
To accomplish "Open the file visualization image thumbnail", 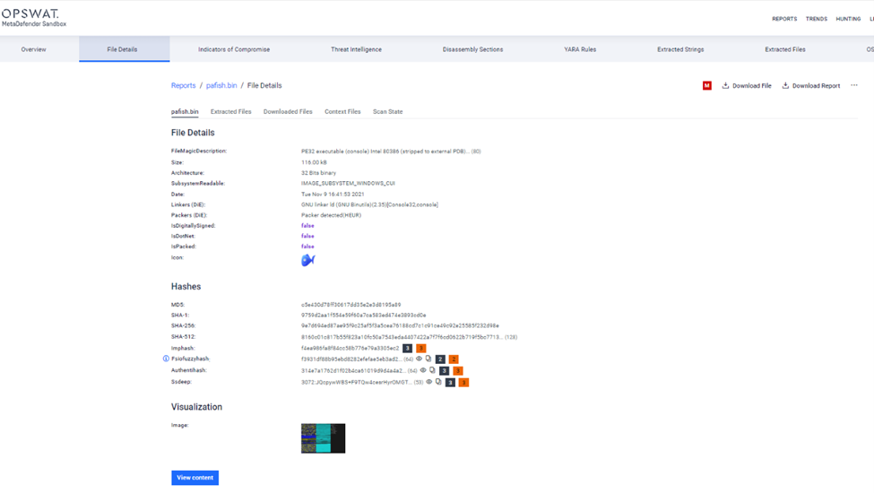I will 323,438.
